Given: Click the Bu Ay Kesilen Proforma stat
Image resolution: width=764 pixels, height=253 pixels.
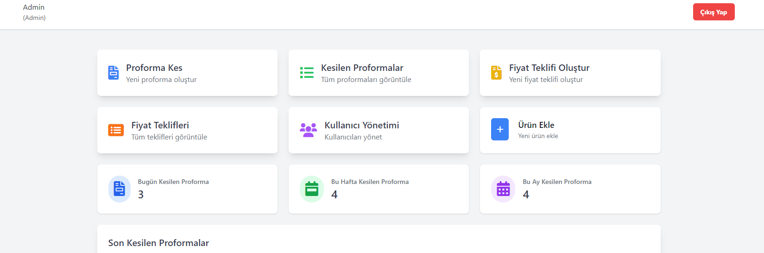Looking at the screenshot, I should click(570, 189).
